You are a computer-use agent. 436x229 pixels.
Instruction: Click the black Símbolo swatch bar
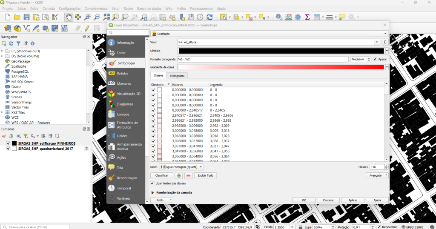281,51
